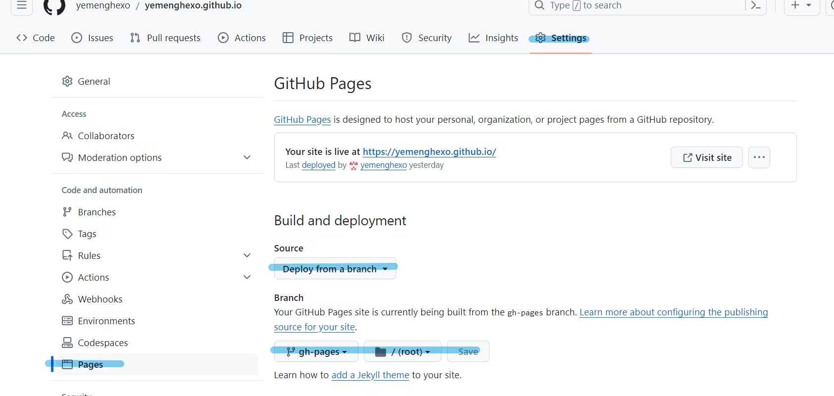Open the Environments settings page
Image resolution: width=834 pixels, height=396 pixels.
click(106, 321)
